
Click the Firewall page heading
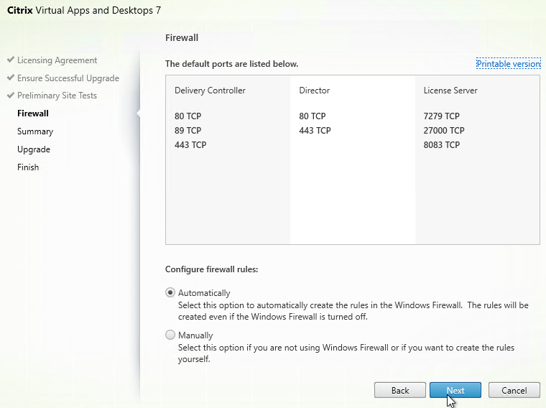pos(182,37)
